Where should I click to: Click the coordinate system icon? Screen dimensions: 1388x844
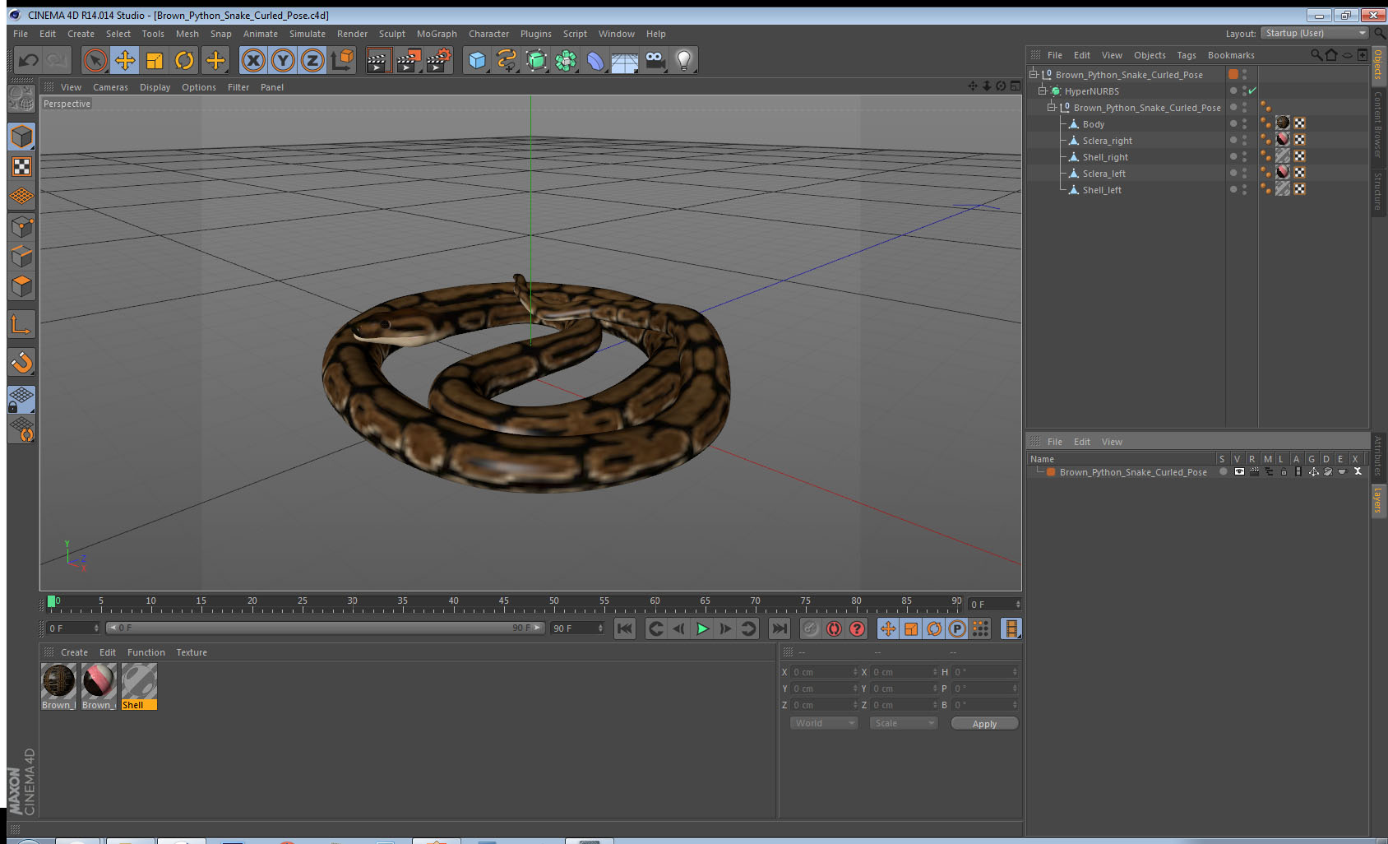click(342, 60)
